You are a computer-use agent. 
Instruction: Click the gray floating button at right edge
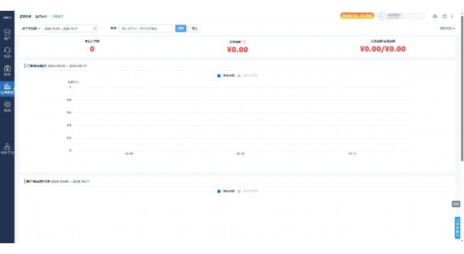pos(456,204)
